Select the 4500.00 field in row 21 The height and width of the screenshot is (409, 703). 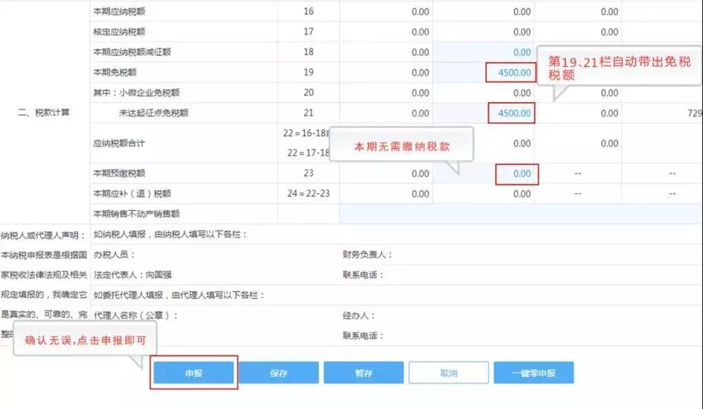(x=511, y=114)
